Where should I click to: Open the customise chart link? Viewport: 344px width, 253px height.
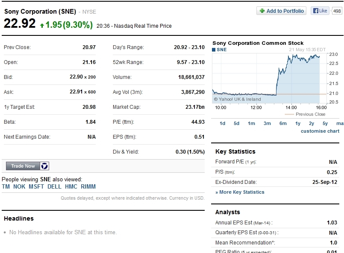click(x=320, y=131)
